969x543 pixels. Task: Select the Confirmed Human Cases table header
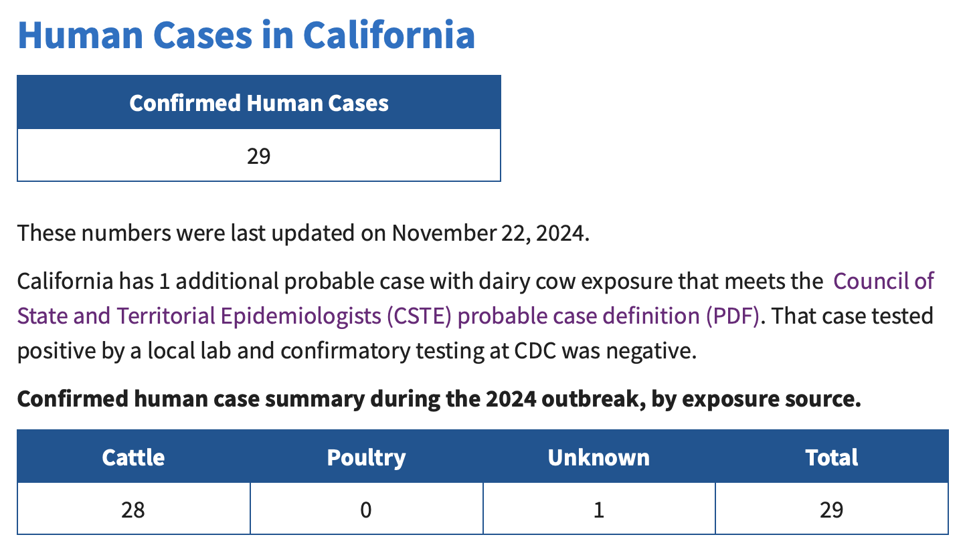[259, 102]
